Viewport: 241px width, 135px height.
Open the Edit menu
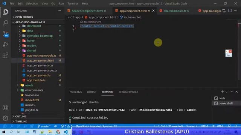[20, 3]
